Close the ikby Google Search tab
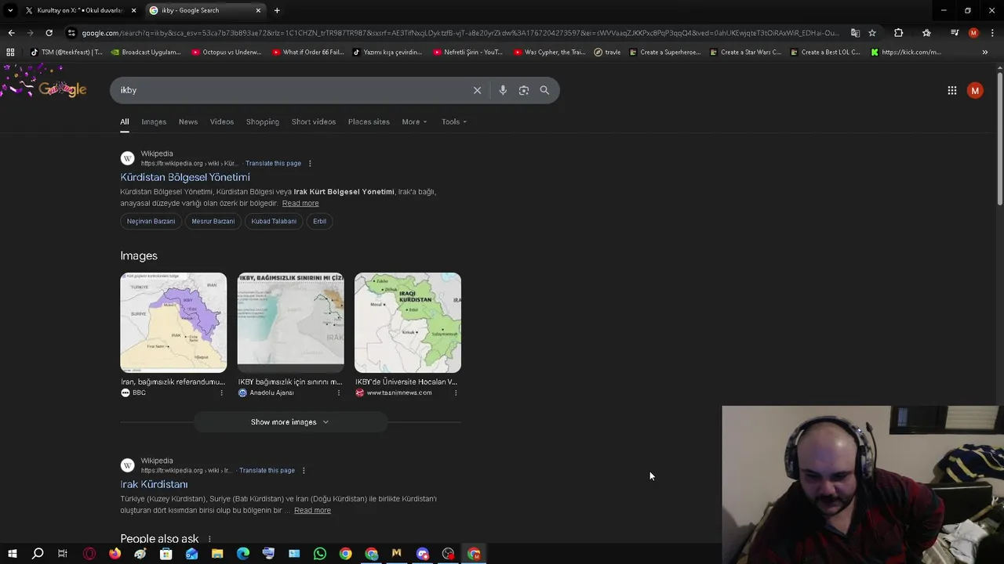The height and width of the screenshot is (564, 1004). [258, 10]
